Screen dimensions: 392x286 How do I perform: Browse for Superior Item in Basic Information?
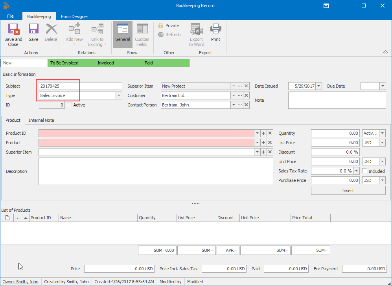[240, 86]
